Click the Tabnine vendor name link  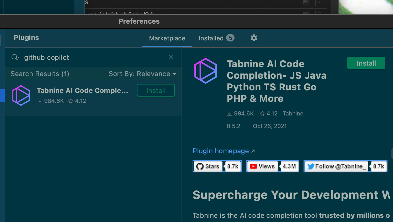(293, 113)
